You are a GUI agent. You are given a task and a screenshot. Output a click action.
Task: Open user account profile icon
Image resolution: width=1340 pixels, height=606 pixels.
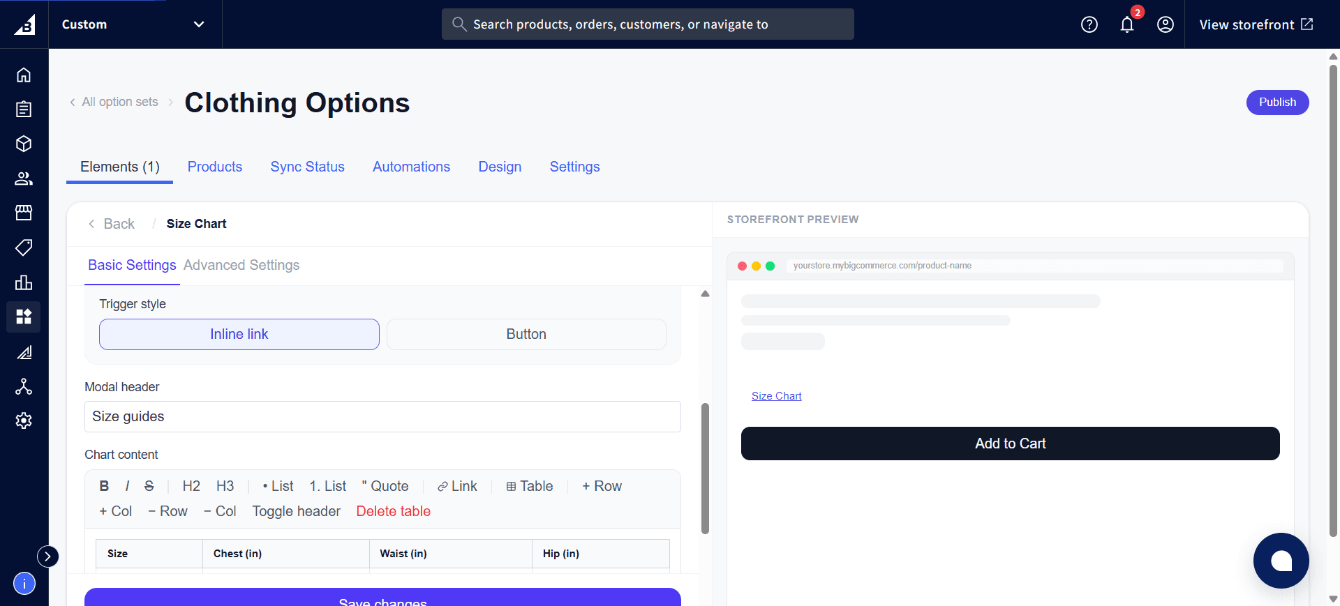point(1166,24)
